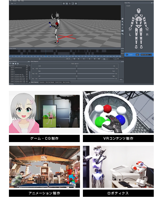154x202 pixels.
Task: Click the step forward one frame button
Action: 95,59
